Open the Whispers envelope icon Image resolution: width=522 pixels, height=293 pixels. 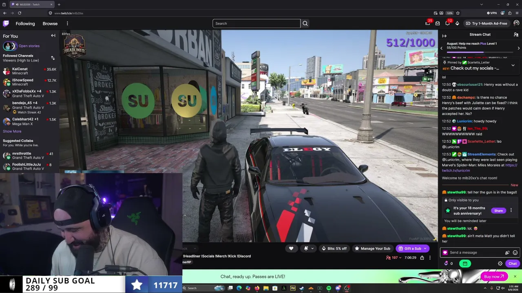tap(438, 24)
